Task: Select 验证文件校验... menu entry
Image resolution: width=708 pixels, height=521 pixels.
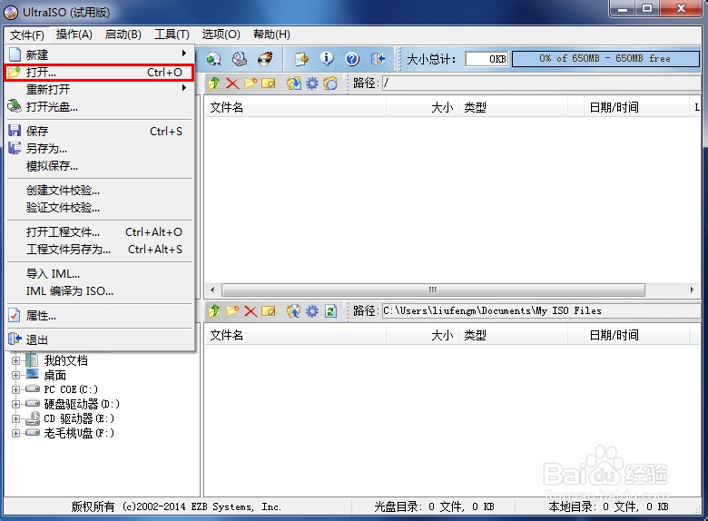Action: [100, 208]
